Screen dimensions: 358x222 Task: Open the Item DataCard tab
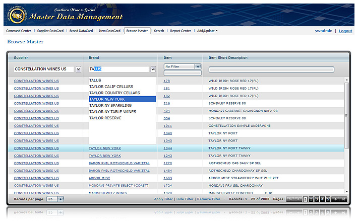click(x=109, y=31)
